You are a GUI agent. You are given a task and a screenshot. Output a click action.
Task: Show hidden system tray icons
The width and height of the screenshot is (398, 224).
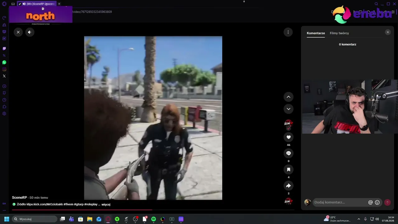point(359,219)
